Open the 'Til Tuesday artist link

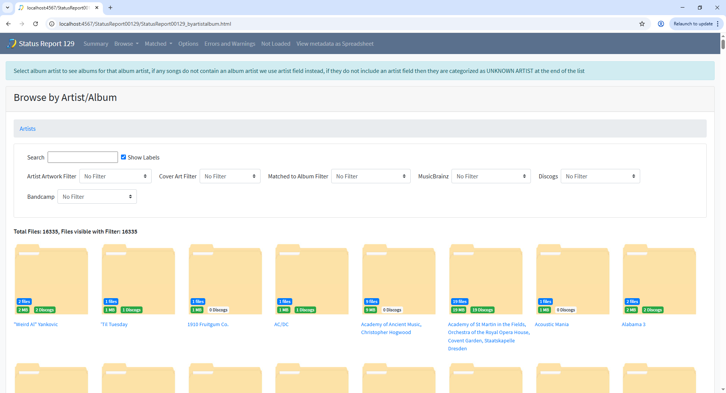point(114,324)
